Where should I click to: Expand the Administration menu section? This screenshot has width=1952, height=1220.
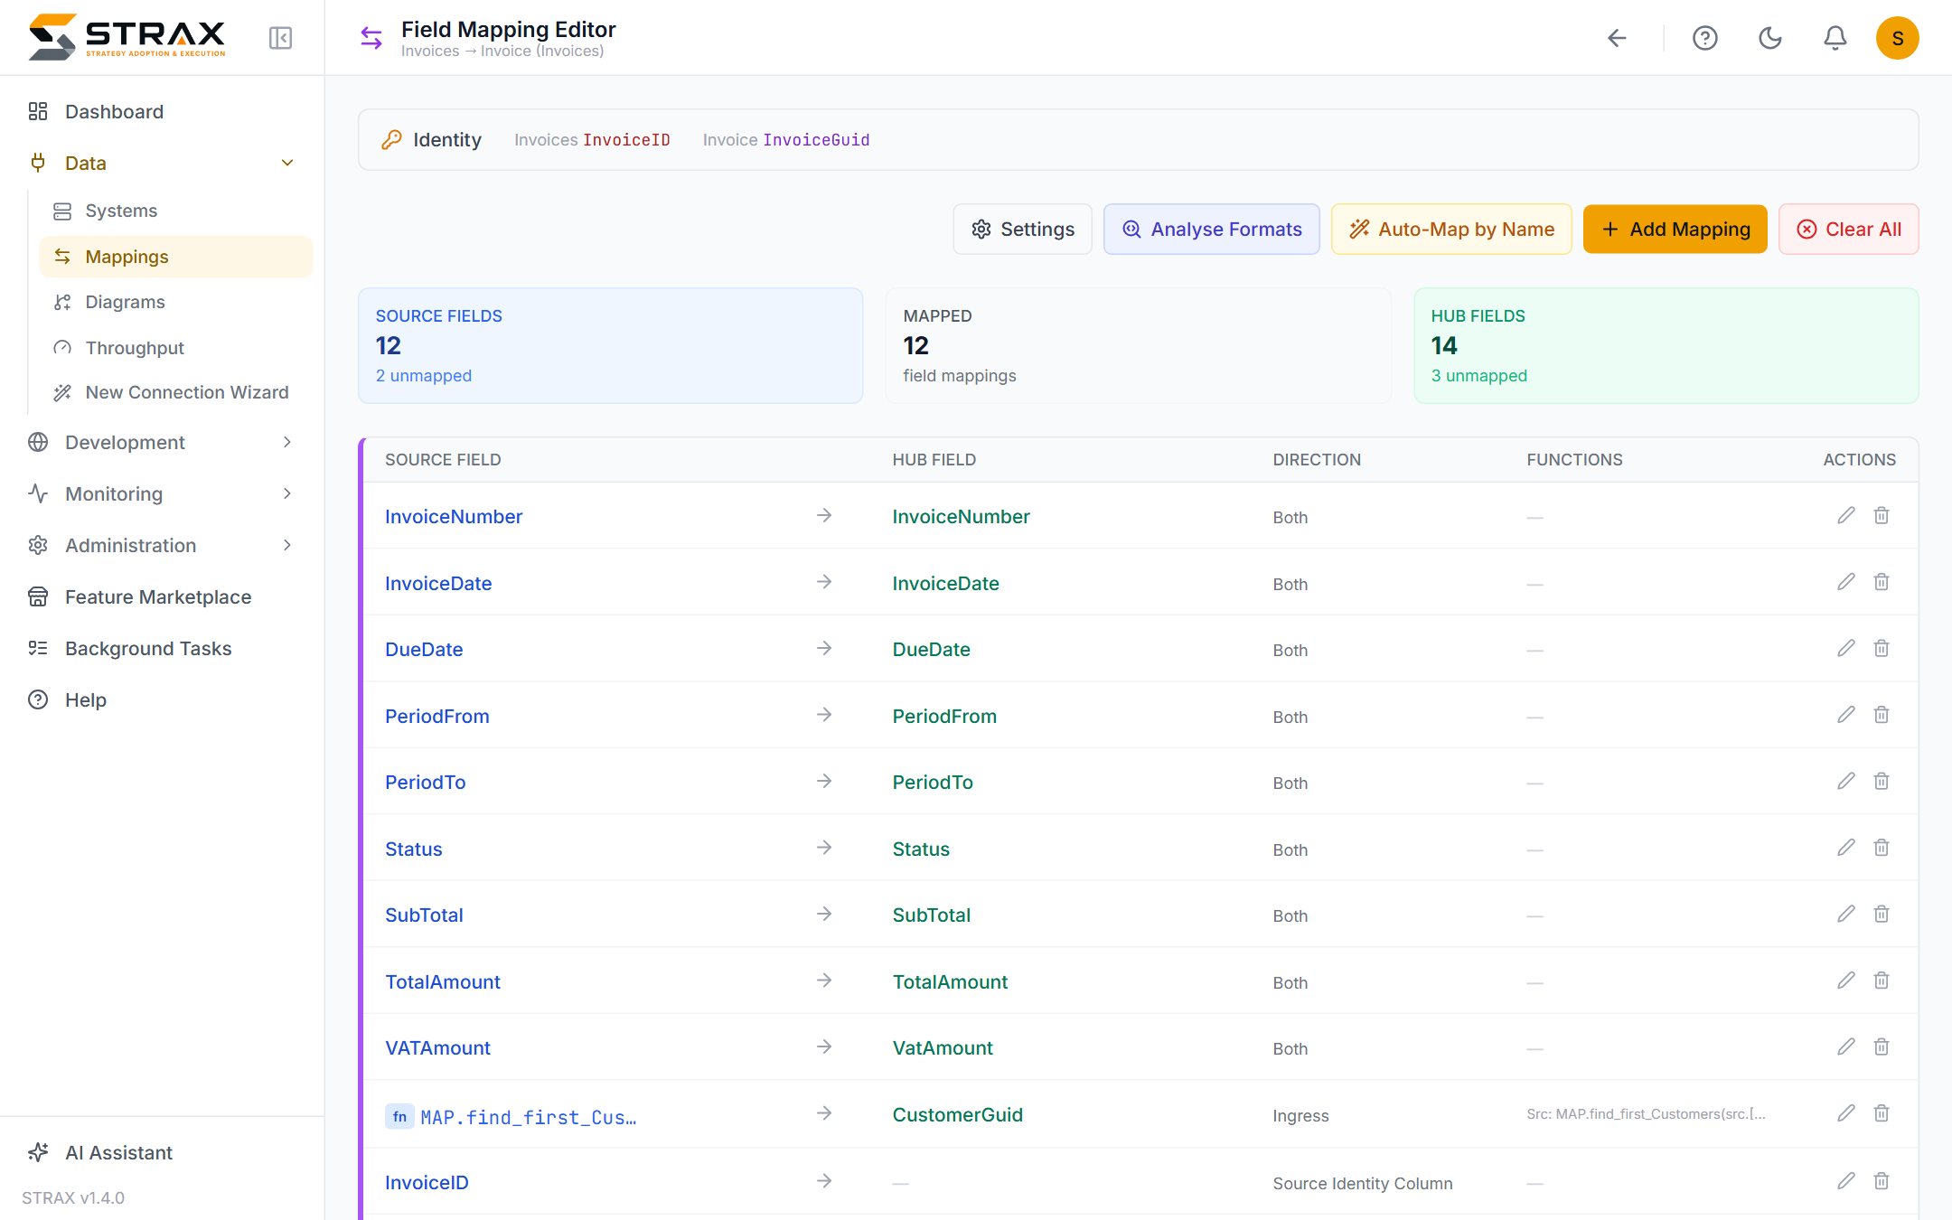pos(163,545)
